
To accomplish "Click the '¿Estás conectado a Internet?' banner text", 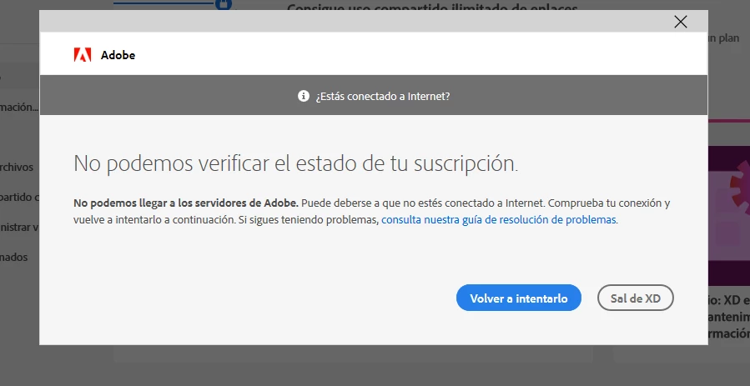I will point(383,96).
